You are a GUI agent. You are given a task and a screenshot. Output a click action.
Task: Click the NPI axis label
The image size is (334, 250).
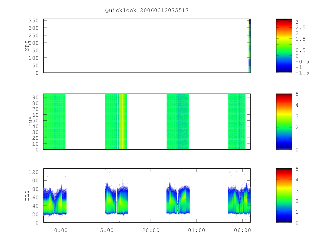tap(27, 46)
